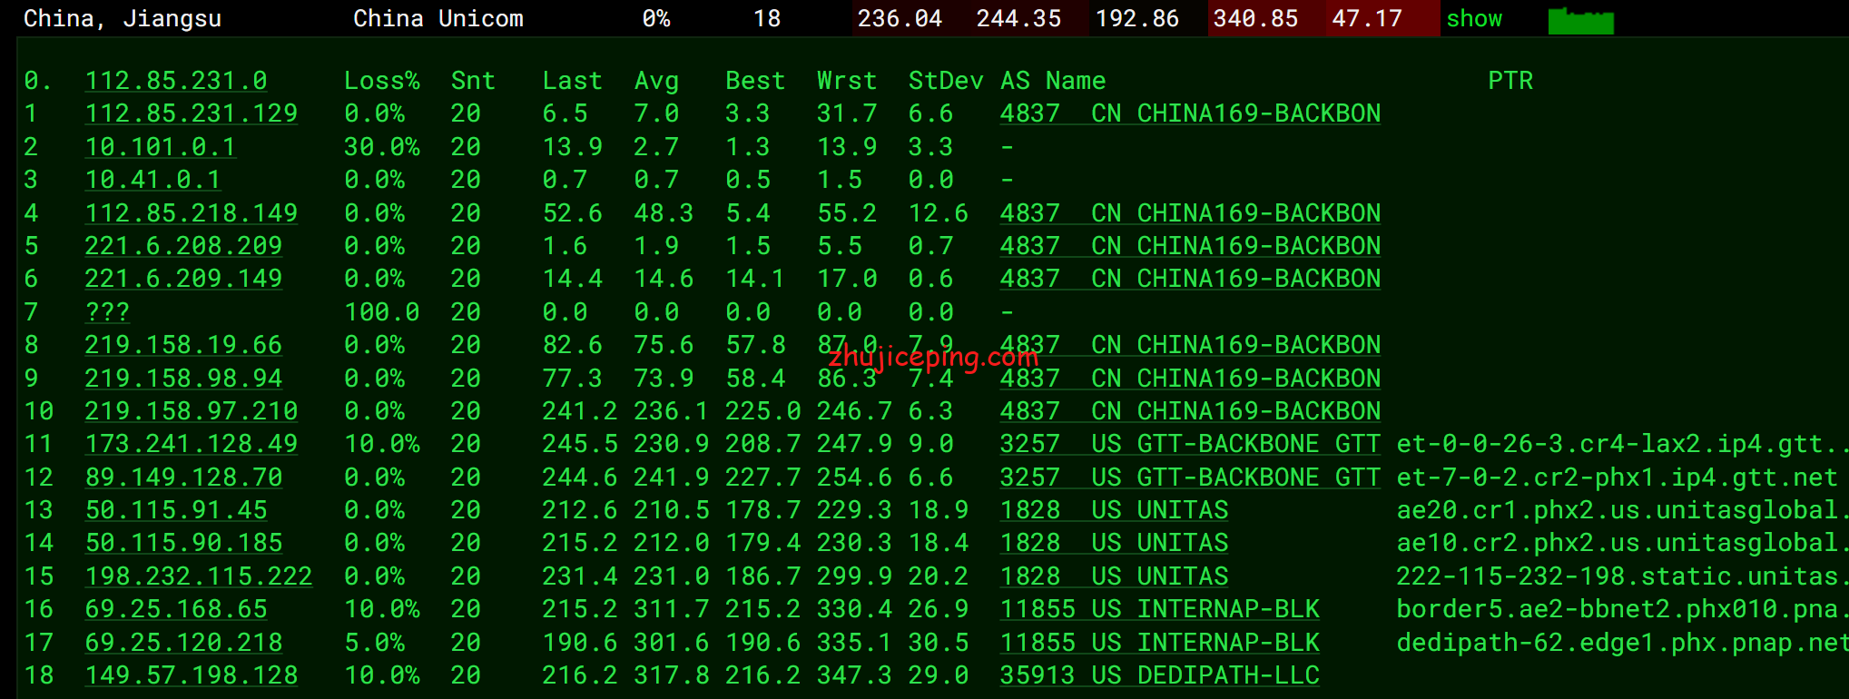The width and height of the screenshot is (1849, 699).
Task: Open hop 9 IP 219.158.98.94
Action: point(183,379)
